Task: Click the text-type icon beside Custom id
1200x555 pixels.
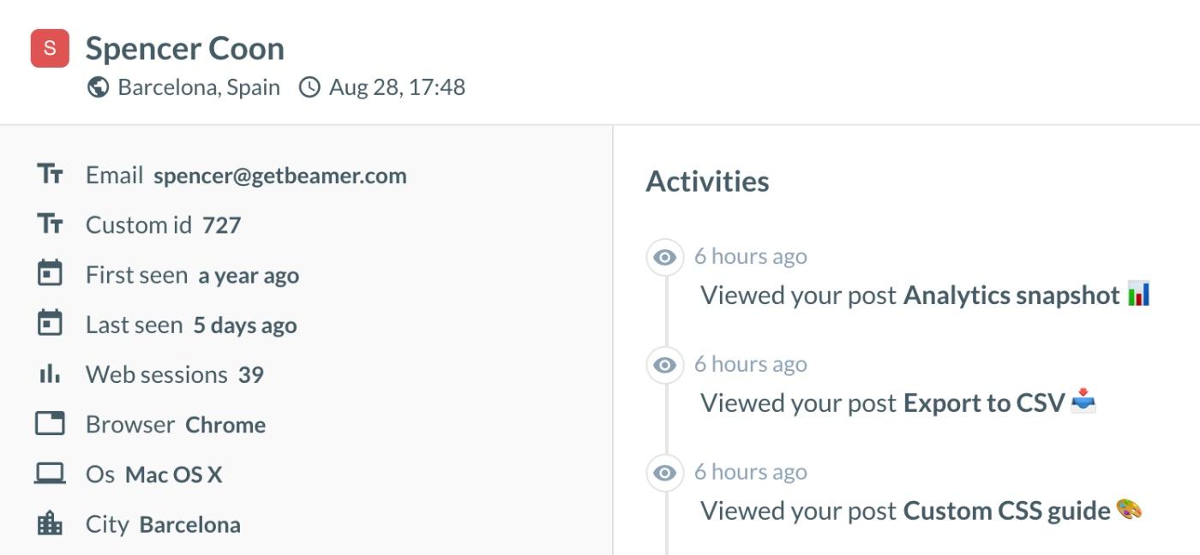Action: [51, 224]
